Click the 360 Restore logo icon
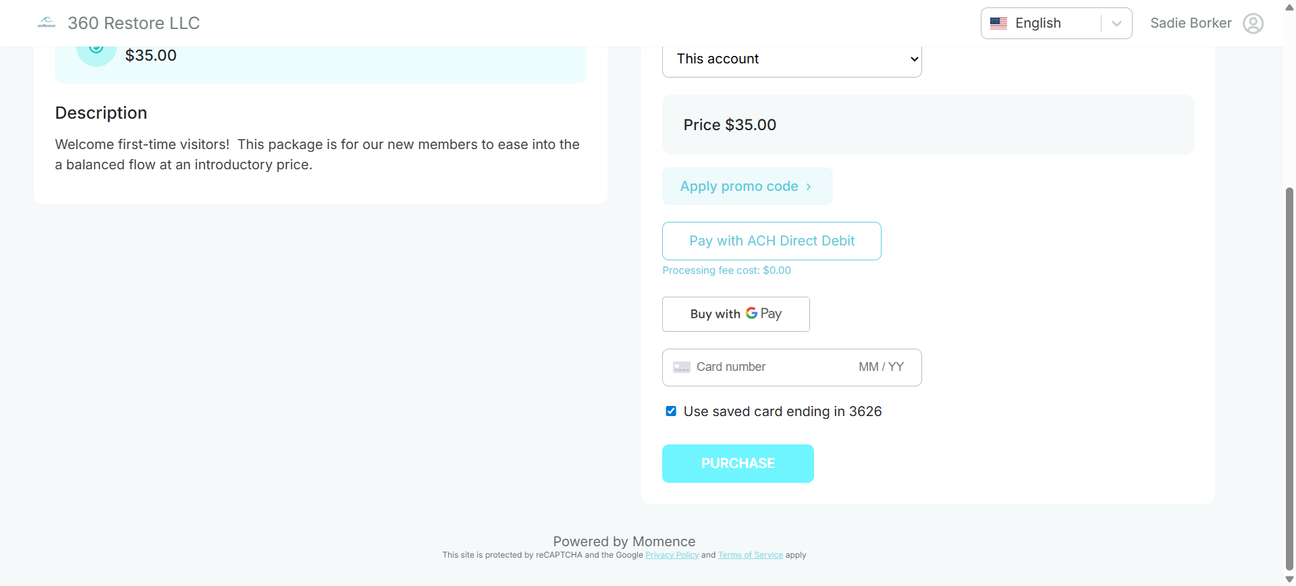 [x=47, y=23]
